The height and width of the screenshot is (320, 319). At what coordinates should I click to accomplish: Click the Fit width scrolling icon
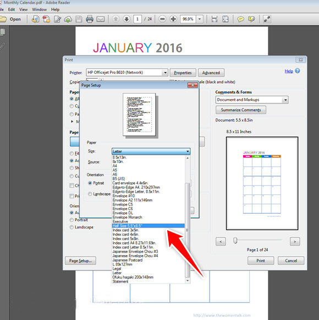point(215,19)
